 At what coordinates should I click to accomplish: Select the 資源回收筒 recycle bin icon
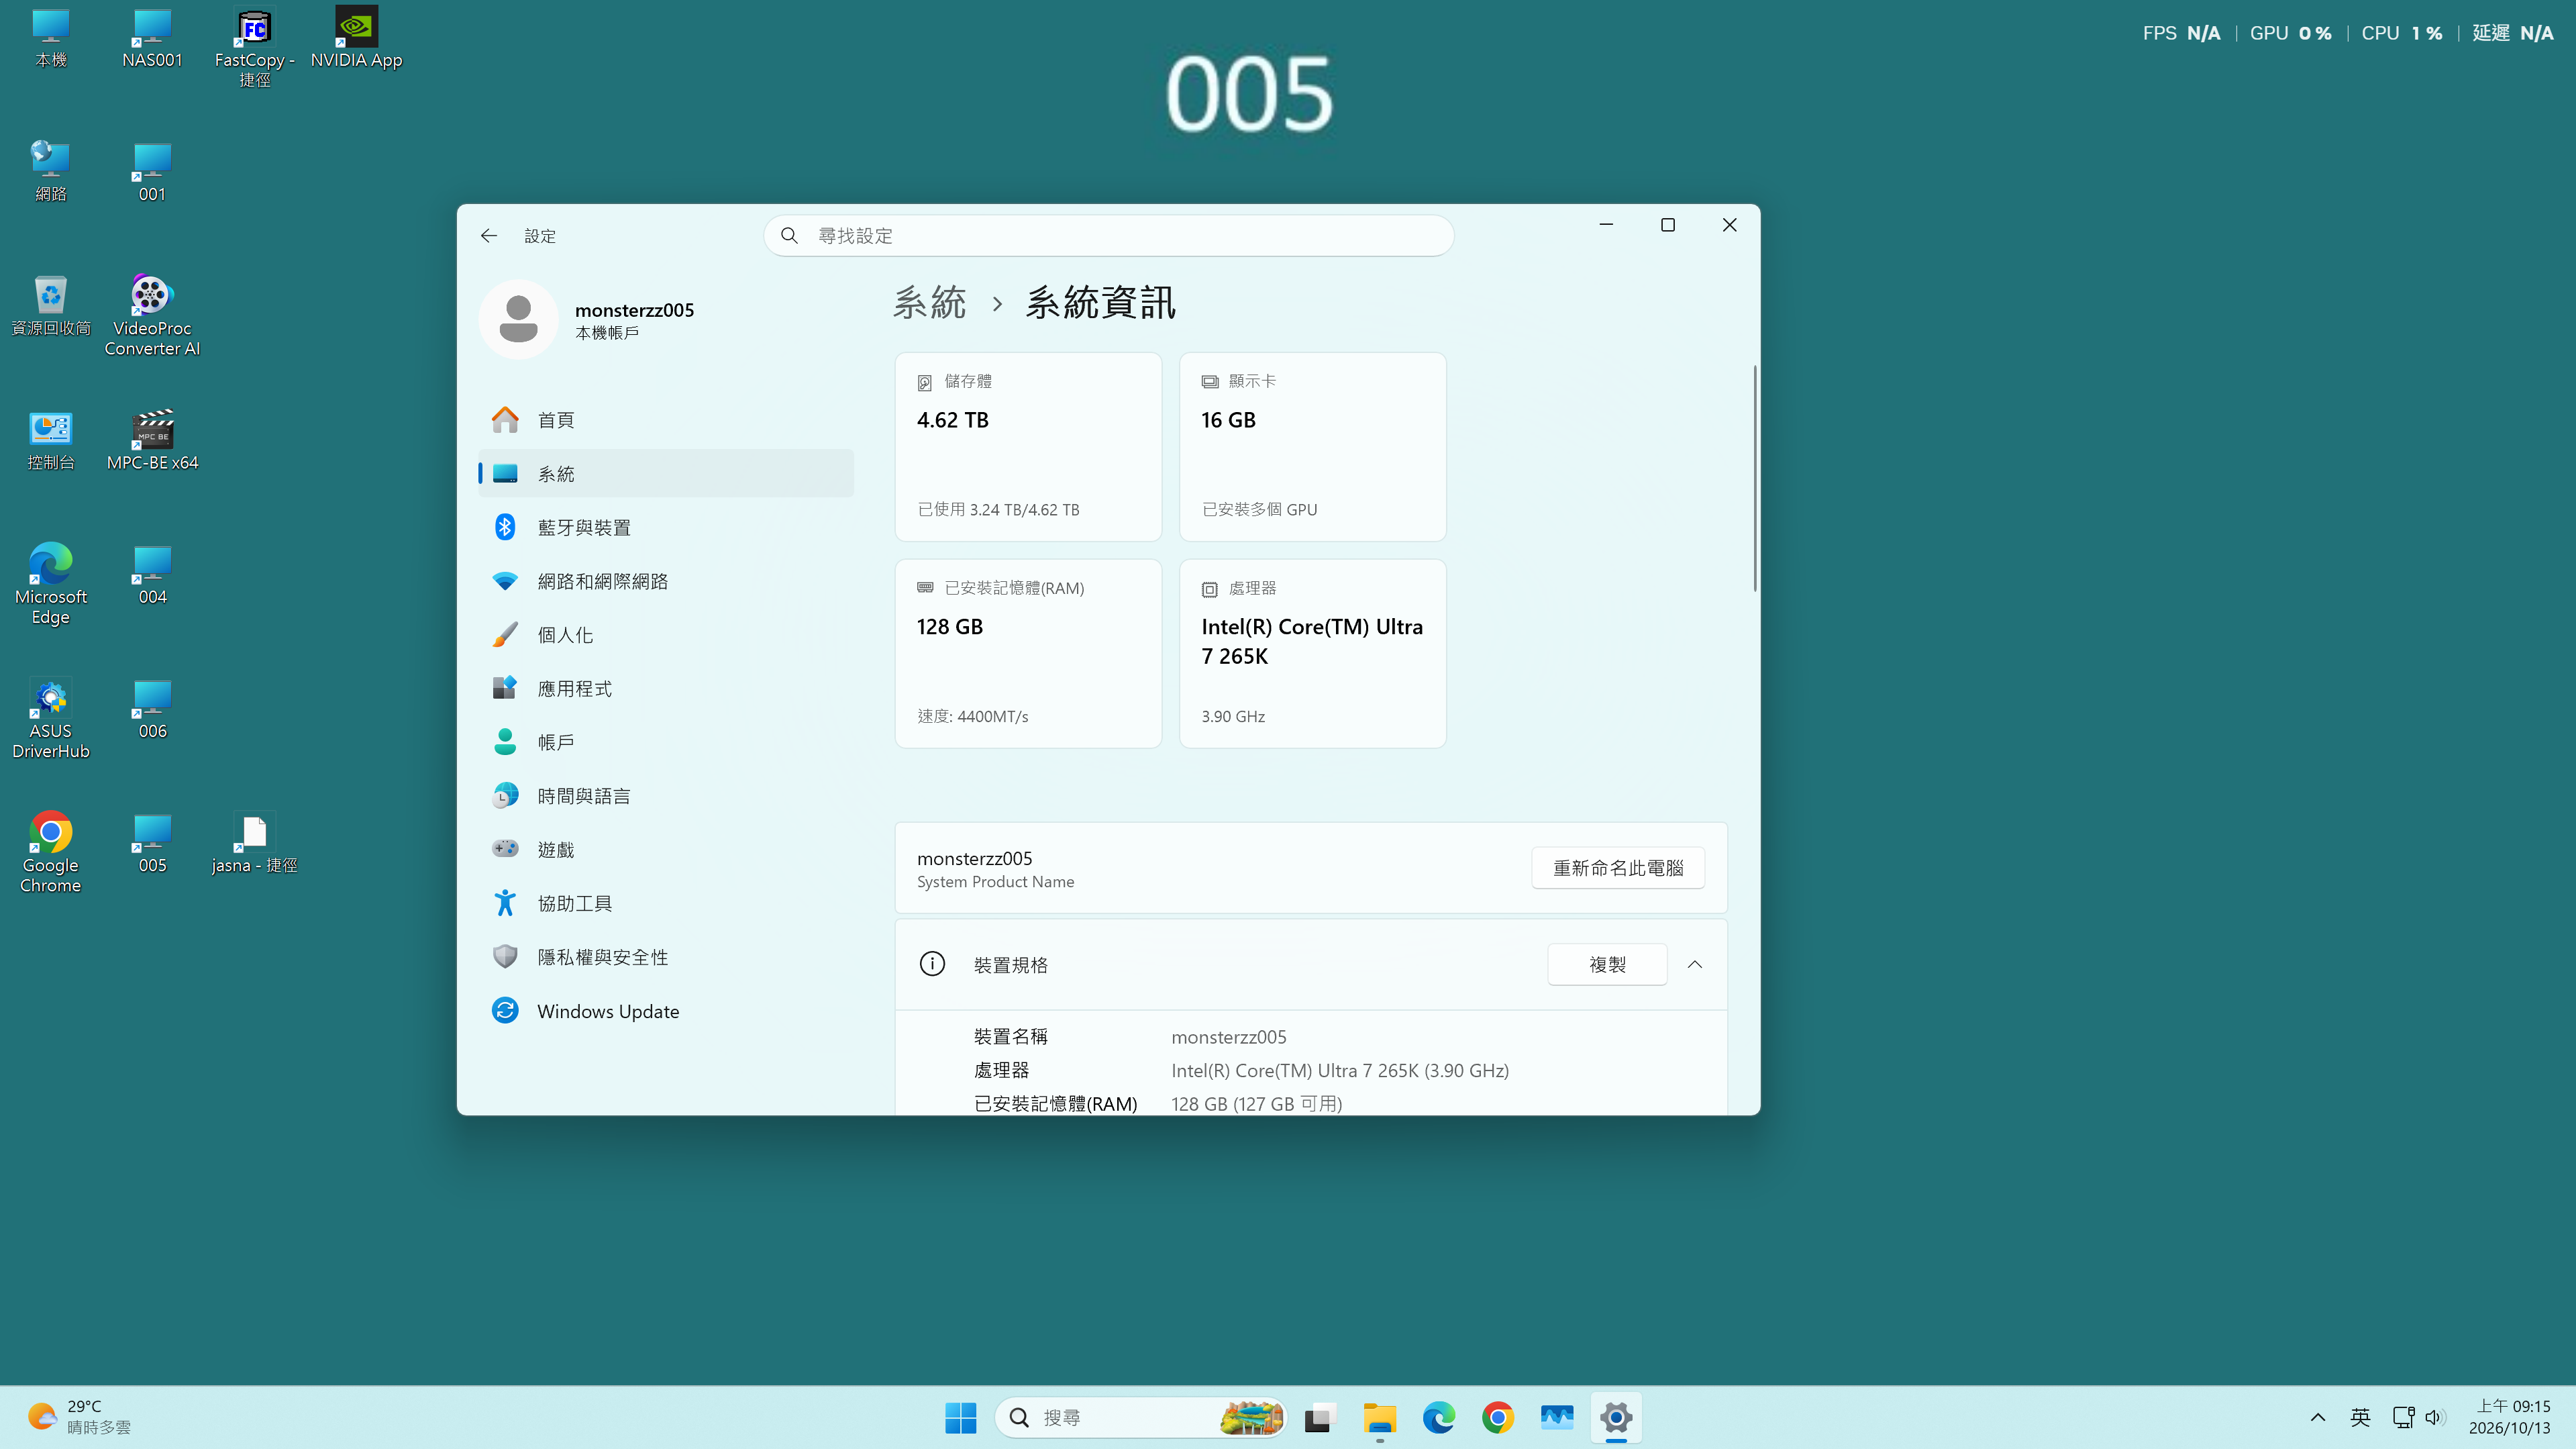click(x=50, y=306)
